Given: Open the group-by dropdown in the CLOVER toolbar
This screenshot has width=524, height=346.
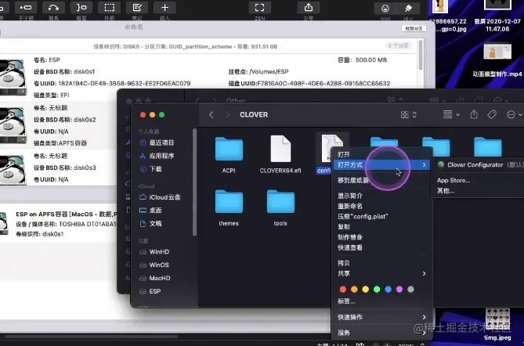Looking at the screenshot, I should tap(451, 115).
